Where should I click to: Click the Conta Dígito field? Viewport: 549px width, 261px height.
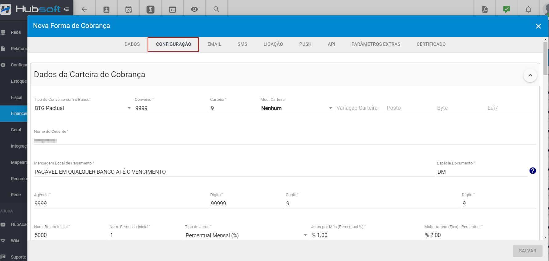[499, 204]
